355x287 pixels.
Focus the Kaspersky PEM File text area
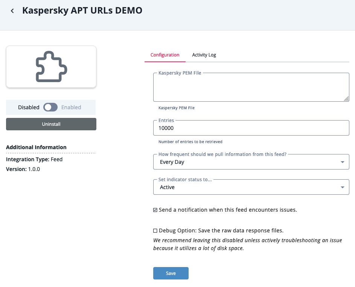[251, 87]
